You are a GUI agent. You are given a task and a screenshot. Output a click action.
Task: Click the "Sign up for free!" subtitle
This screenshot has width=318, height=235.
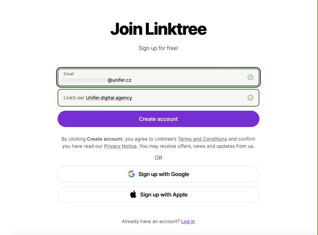[158, 48]
